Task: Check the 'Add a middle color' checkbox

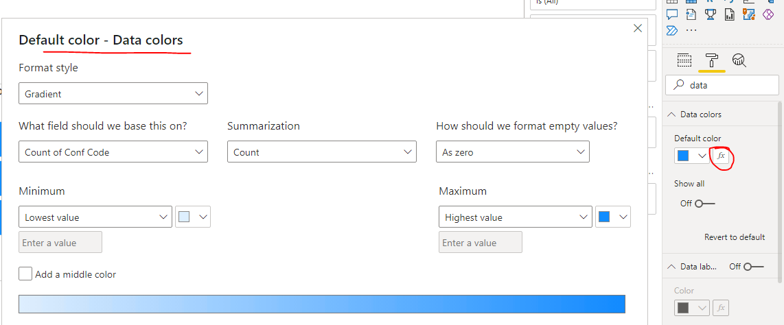Action: 25,274
